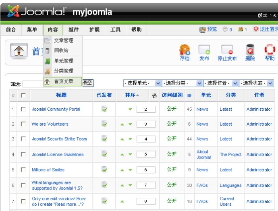This screenshot has height=211, width=278.
Task: Move Joomla! Community Portal down with arrow
Action: tap(130, 109)
